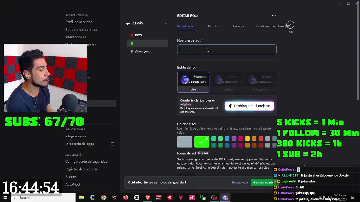Select the dark purple color swatch
The height and width of the screenshot is (202, 360).
click(234, 145)
